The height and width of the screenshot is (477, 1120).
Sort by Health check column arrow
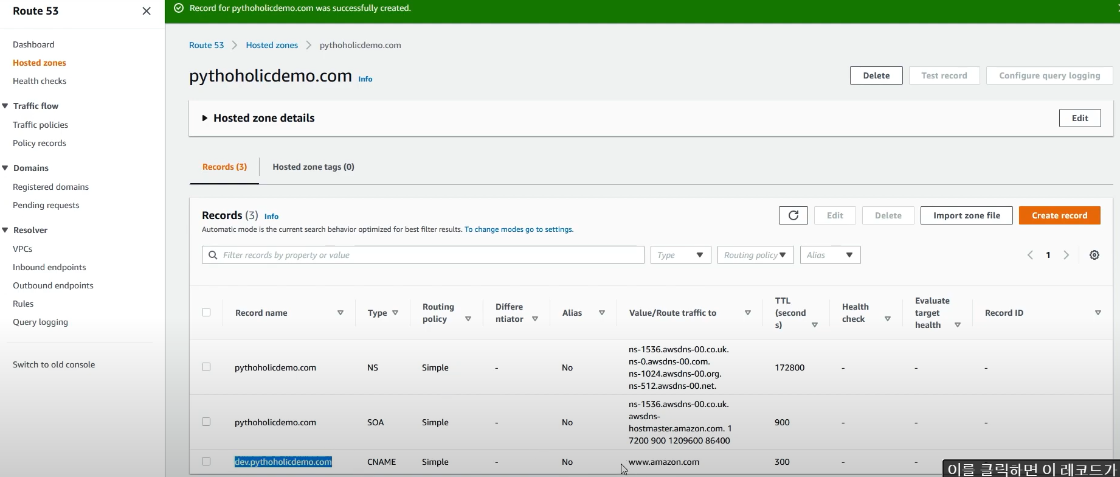coord(888,319)
